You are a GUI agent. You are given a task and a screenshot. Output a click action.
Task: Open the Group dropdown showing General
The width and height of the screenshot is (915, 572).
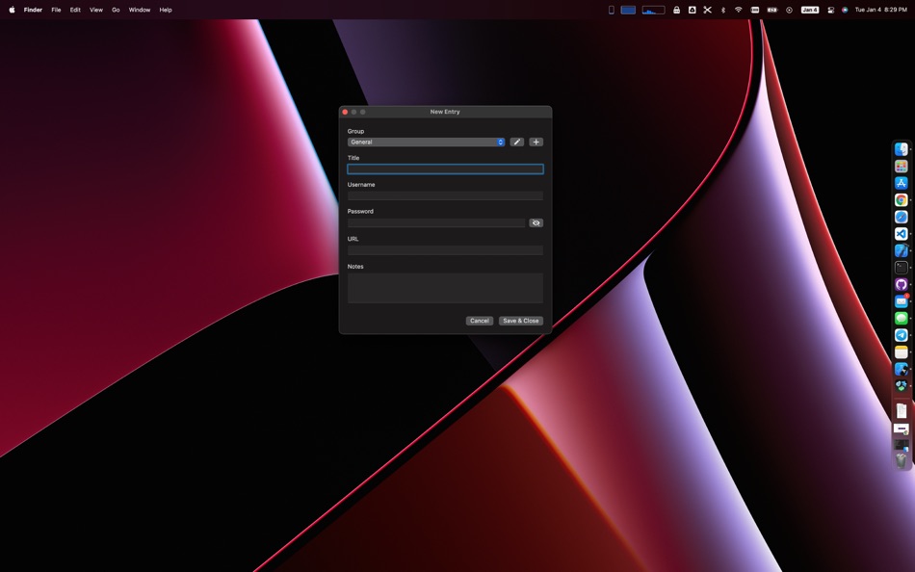tap(426, 142)
